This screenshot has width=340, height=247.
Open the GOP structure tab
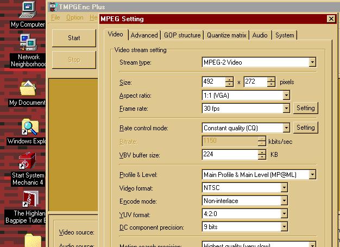tap(182, 35)
